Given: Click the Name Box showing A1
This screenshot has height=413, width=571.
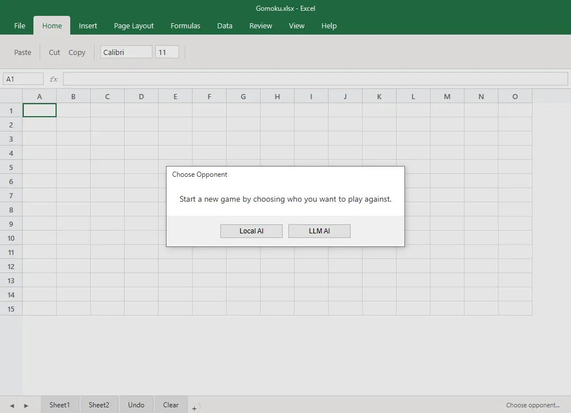Looking at the screenshot, I should (x=23, y=79).
